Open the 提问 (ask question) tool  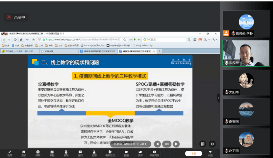click(x=80, y=153)
